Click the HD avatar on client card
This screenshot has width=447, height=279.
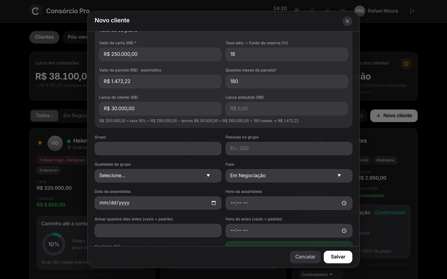tap(55, 143)
